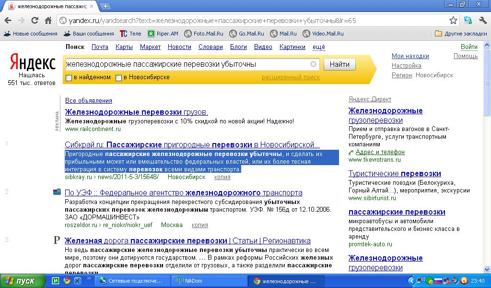
Task: Expand the ещё services list
Action: point(319,47)
